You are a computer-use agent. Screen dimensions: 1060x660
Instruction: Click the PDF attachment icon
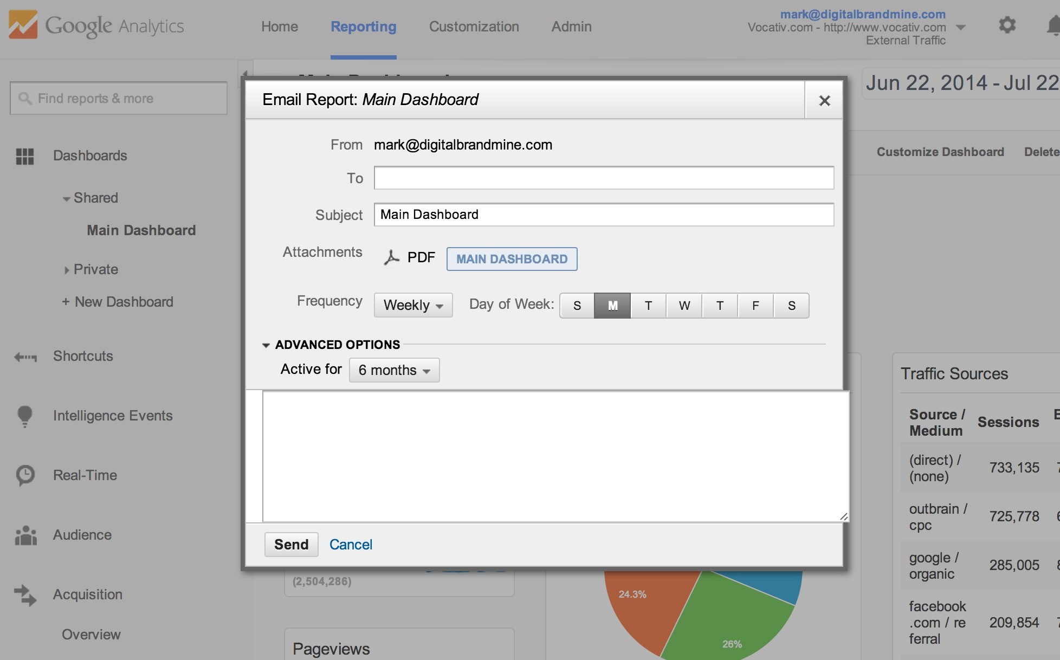(x=391, y=257)
